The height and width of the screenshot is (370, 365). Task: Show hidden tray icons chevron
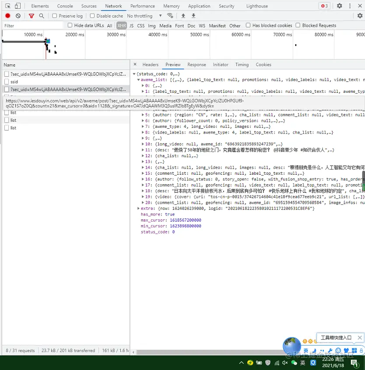[242, 363]
